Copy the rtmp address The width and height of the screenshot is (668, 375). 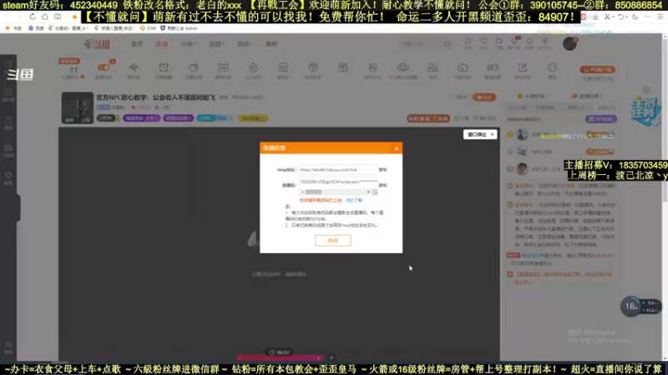[x=383, y=170]
